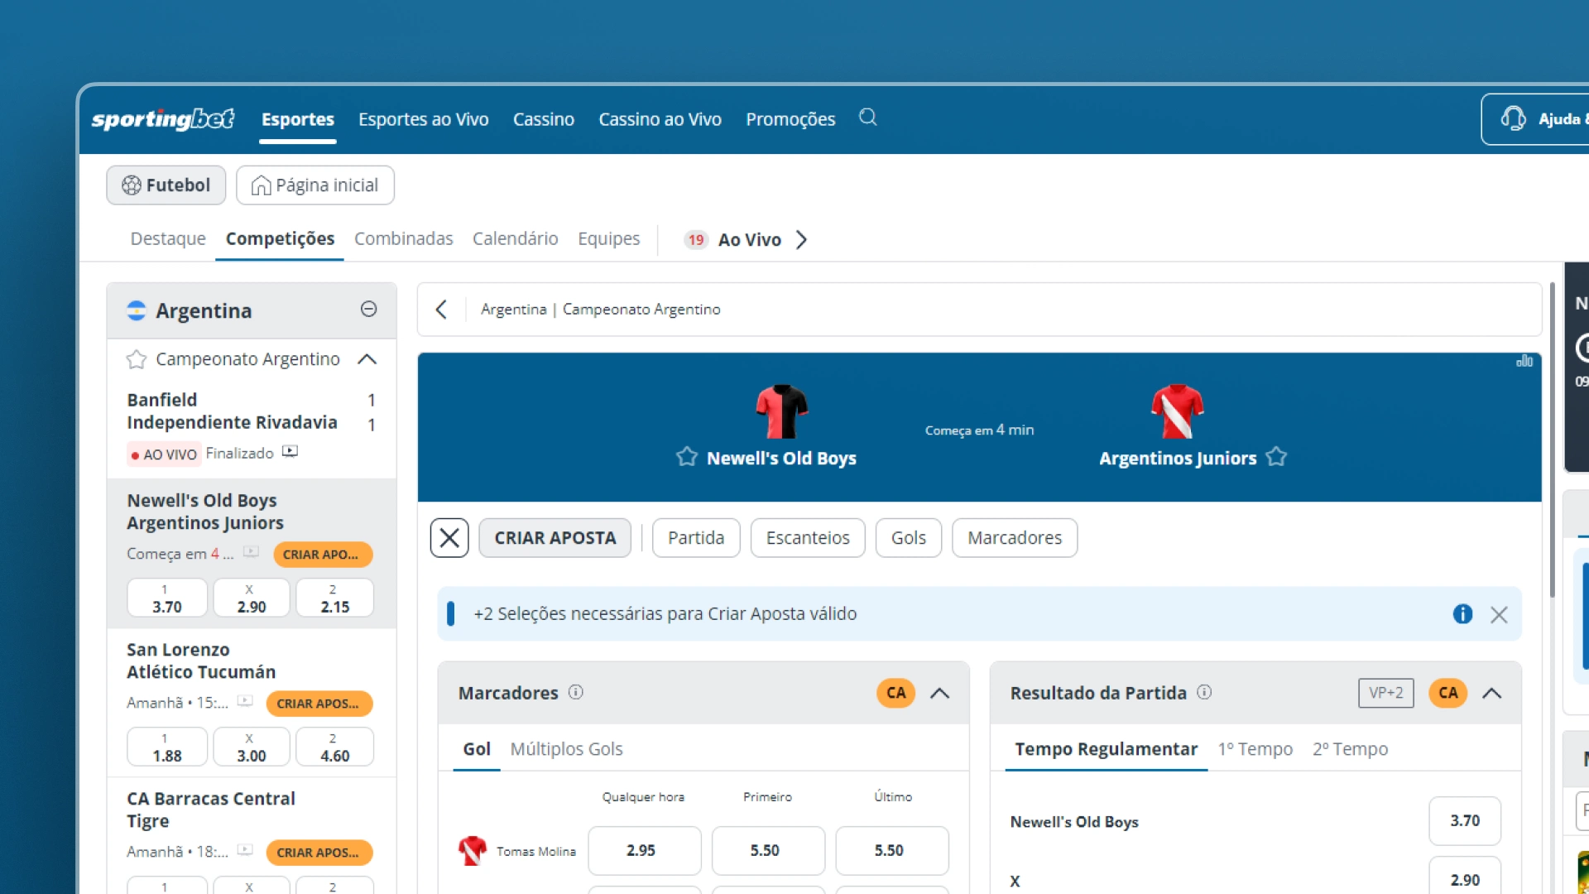The width and height of the screenshot is (1589, 894).
Task: Collapse the Argentina country section
Action: [369, 309]
